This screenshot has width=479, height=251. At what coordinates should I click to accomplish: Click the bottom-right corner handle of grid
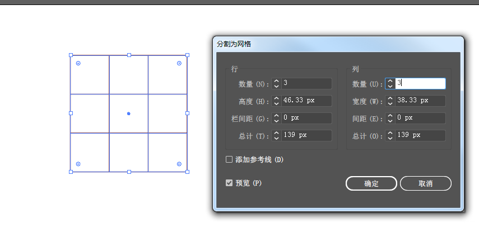pyautogui.click(x=187, y=172)
